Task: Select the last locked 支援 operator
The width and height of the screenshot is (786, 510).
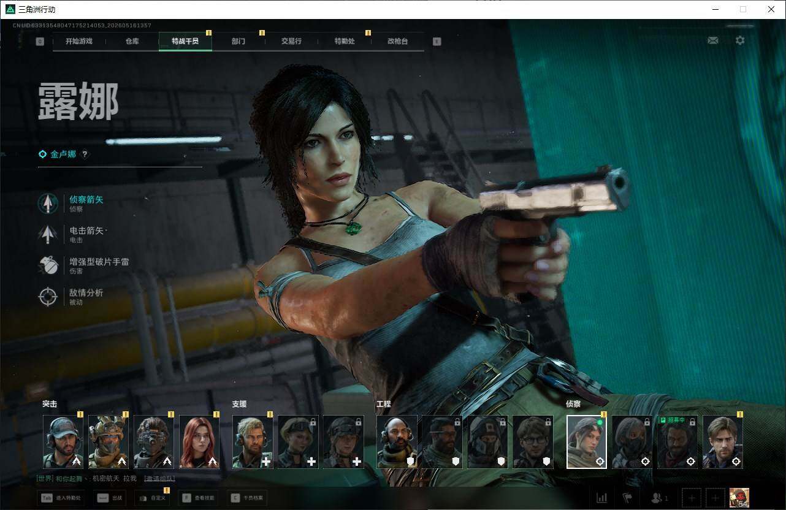Action: (343, 442)
